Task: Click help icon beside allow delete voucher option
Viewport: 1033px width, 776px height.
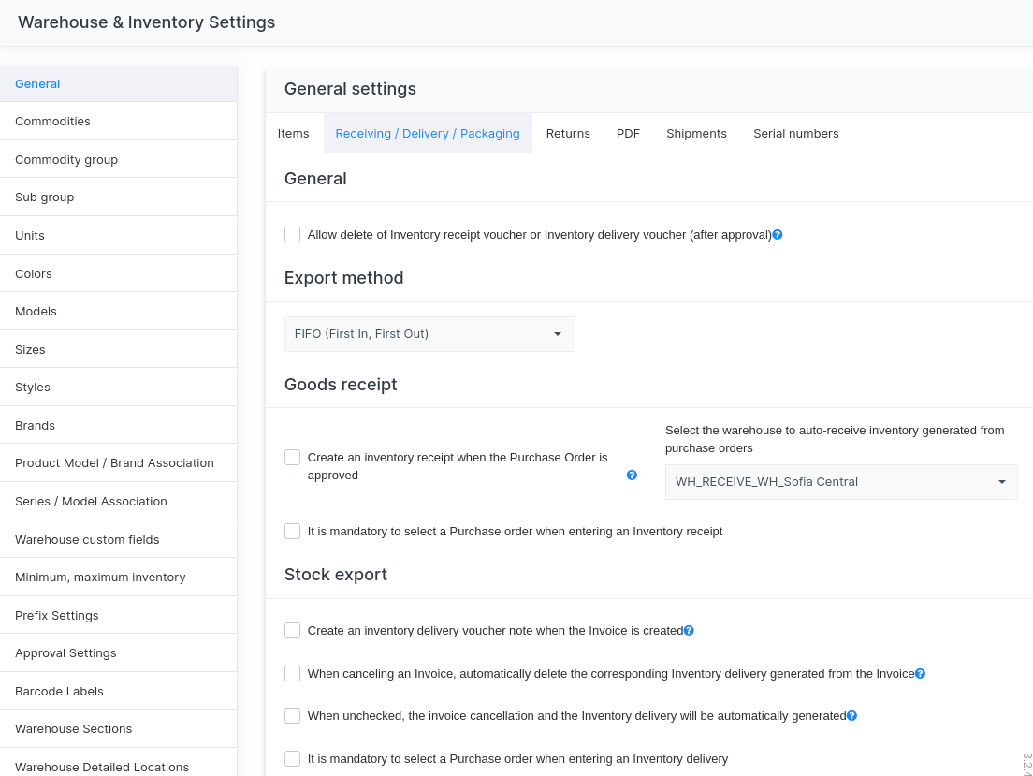Action: tap(778, 235)
